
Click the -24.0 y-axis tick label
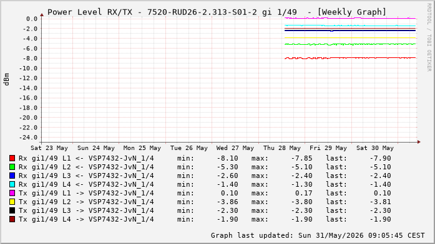28,137
